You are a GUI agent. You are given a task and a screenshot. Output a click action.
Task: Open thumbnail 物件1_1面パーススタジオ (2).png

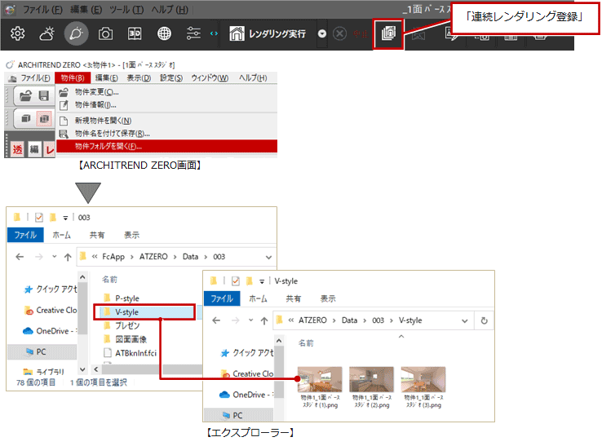(371, 387)
